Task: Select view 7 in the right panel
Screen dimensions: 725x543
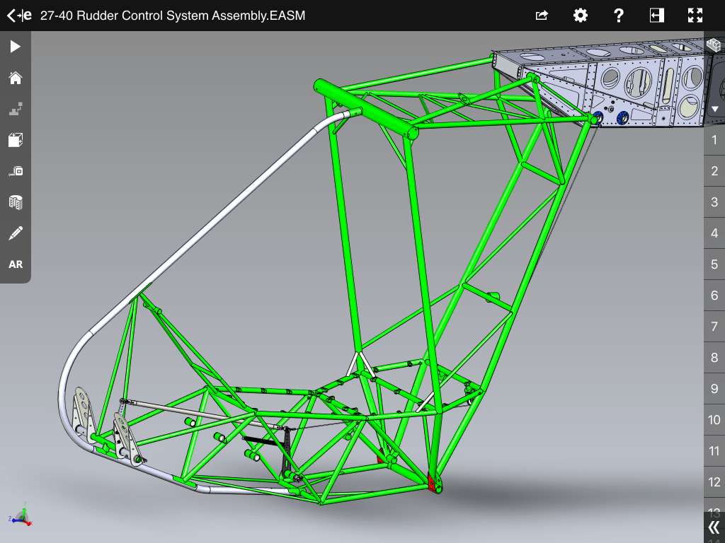Action: 714,327
